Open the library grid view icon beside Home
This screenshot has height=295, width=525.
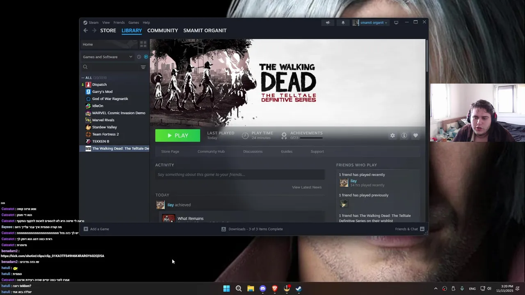click(x=143, y=44)
